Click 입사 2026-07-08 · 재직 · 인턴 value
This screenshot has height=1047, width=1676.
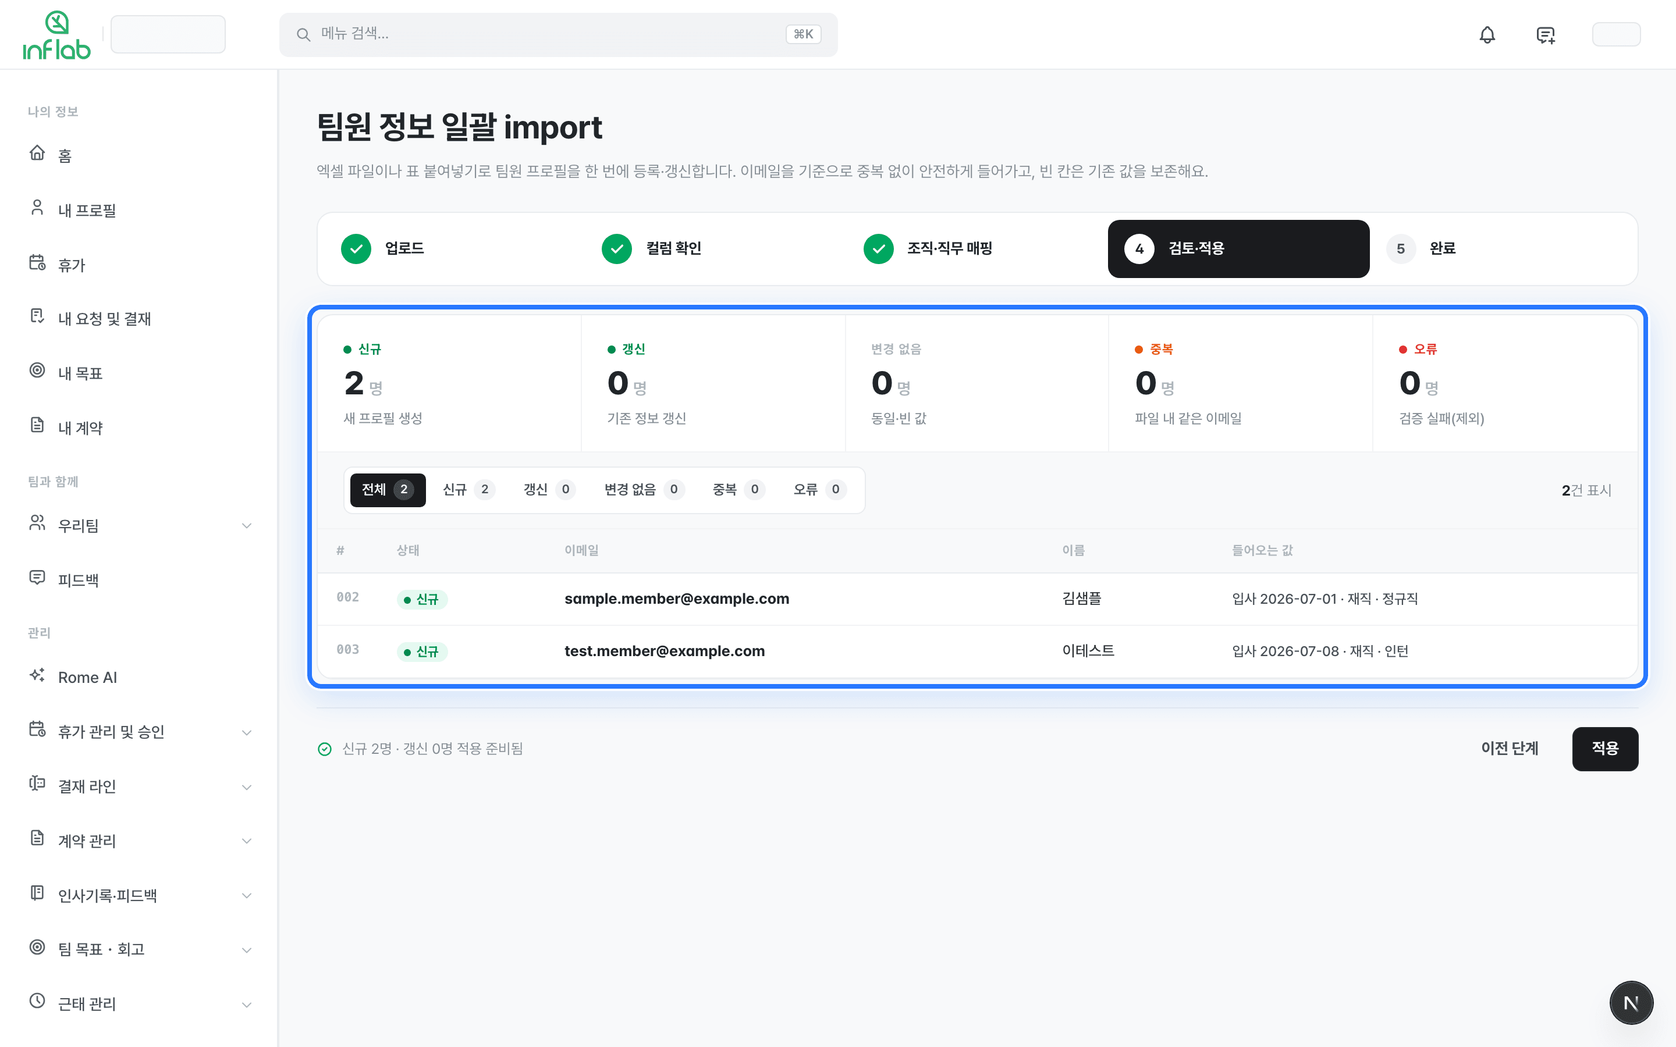tap(1320, 651)
